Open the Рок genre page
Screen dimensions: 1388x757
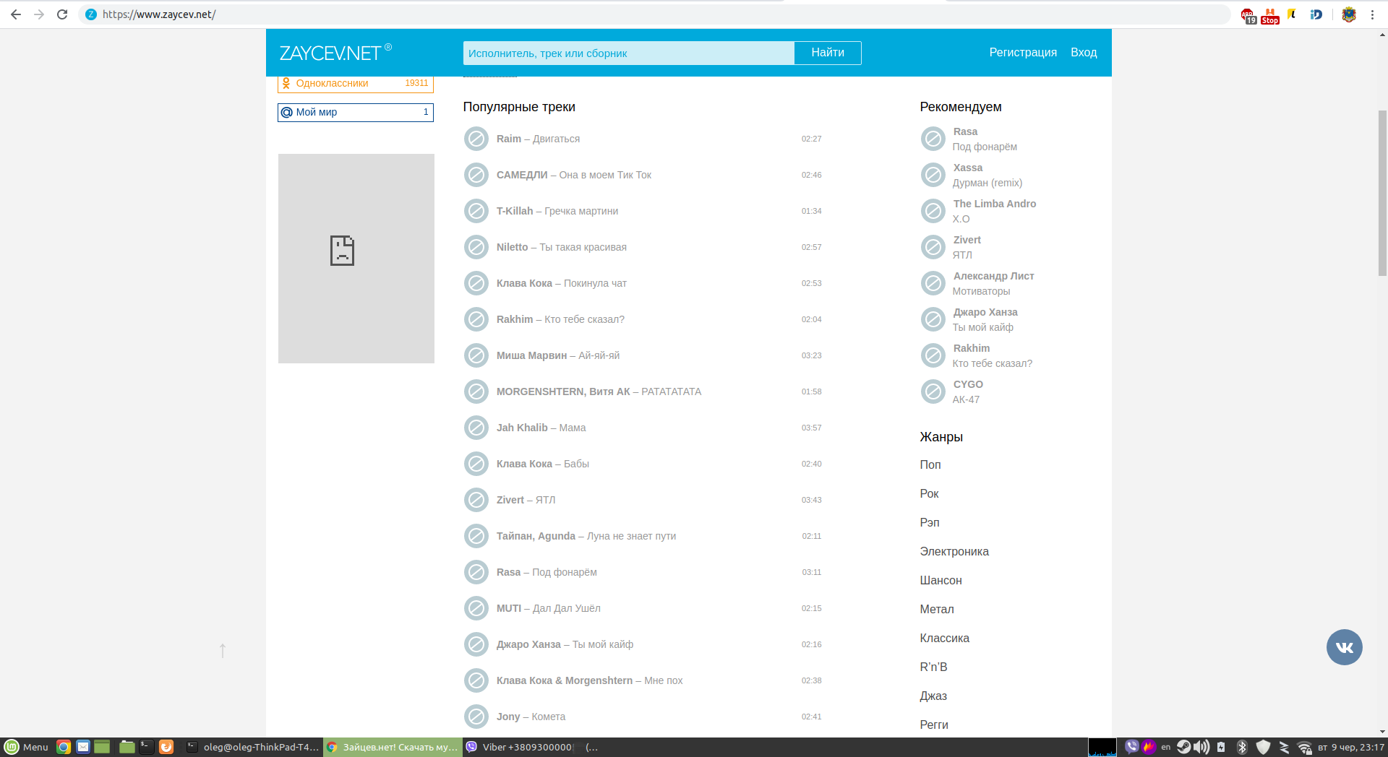pos(929,493)
